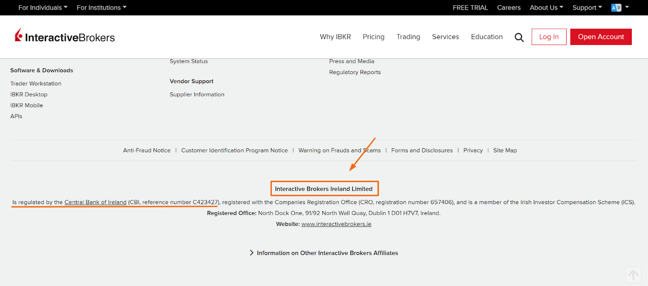Open the Supplier Information link
The image size is (648, 286).
tap(197, 95)
